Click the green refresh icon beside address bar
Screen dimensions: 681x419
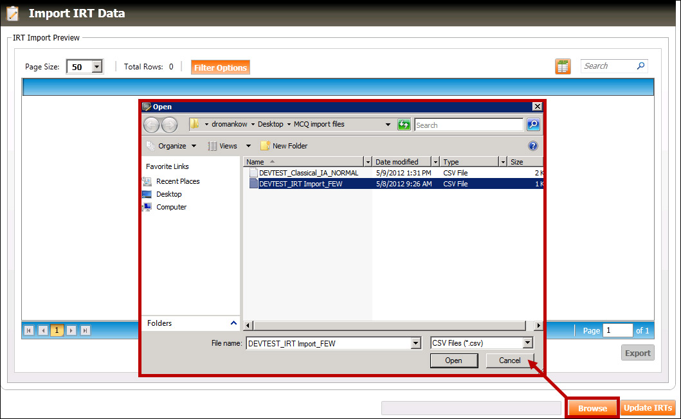(x=404, y=125)
